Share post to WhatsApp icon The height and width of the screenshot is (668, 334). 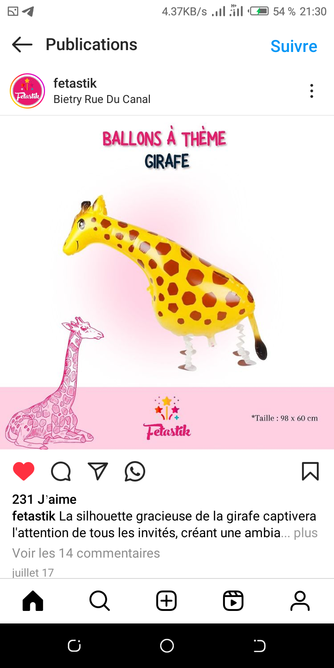135,471
